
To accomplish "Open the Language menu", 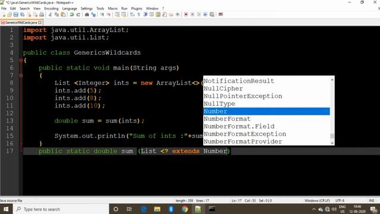I will (69, 8).
